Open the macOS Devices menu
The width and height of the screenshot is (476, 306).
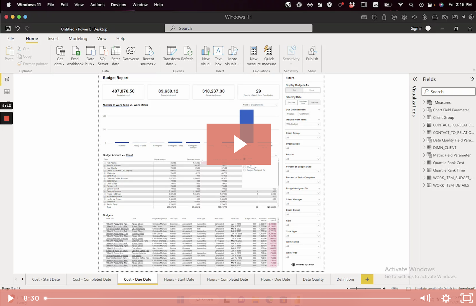pyautogui.click(x=118, y=5)
